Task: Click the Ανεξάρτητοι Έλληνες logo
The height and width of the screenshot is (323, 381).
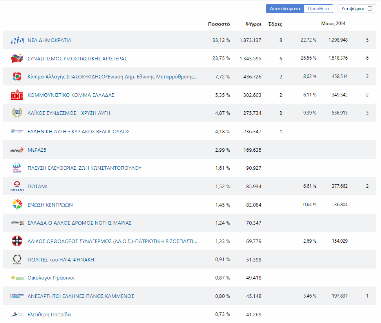Action: click(17, 296)
